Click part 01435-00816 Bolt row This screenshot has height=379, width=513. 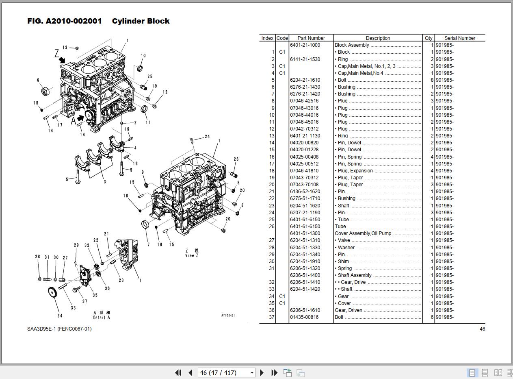[372, 317]
